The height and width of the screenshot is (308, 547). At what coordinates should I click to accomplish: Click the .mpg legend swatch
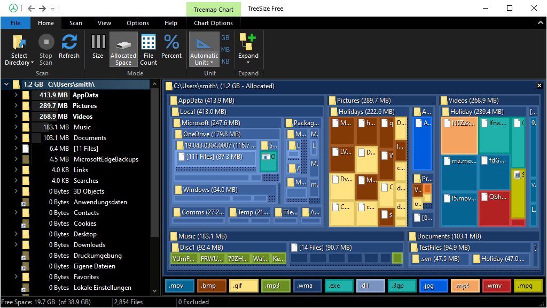(528, 286)
